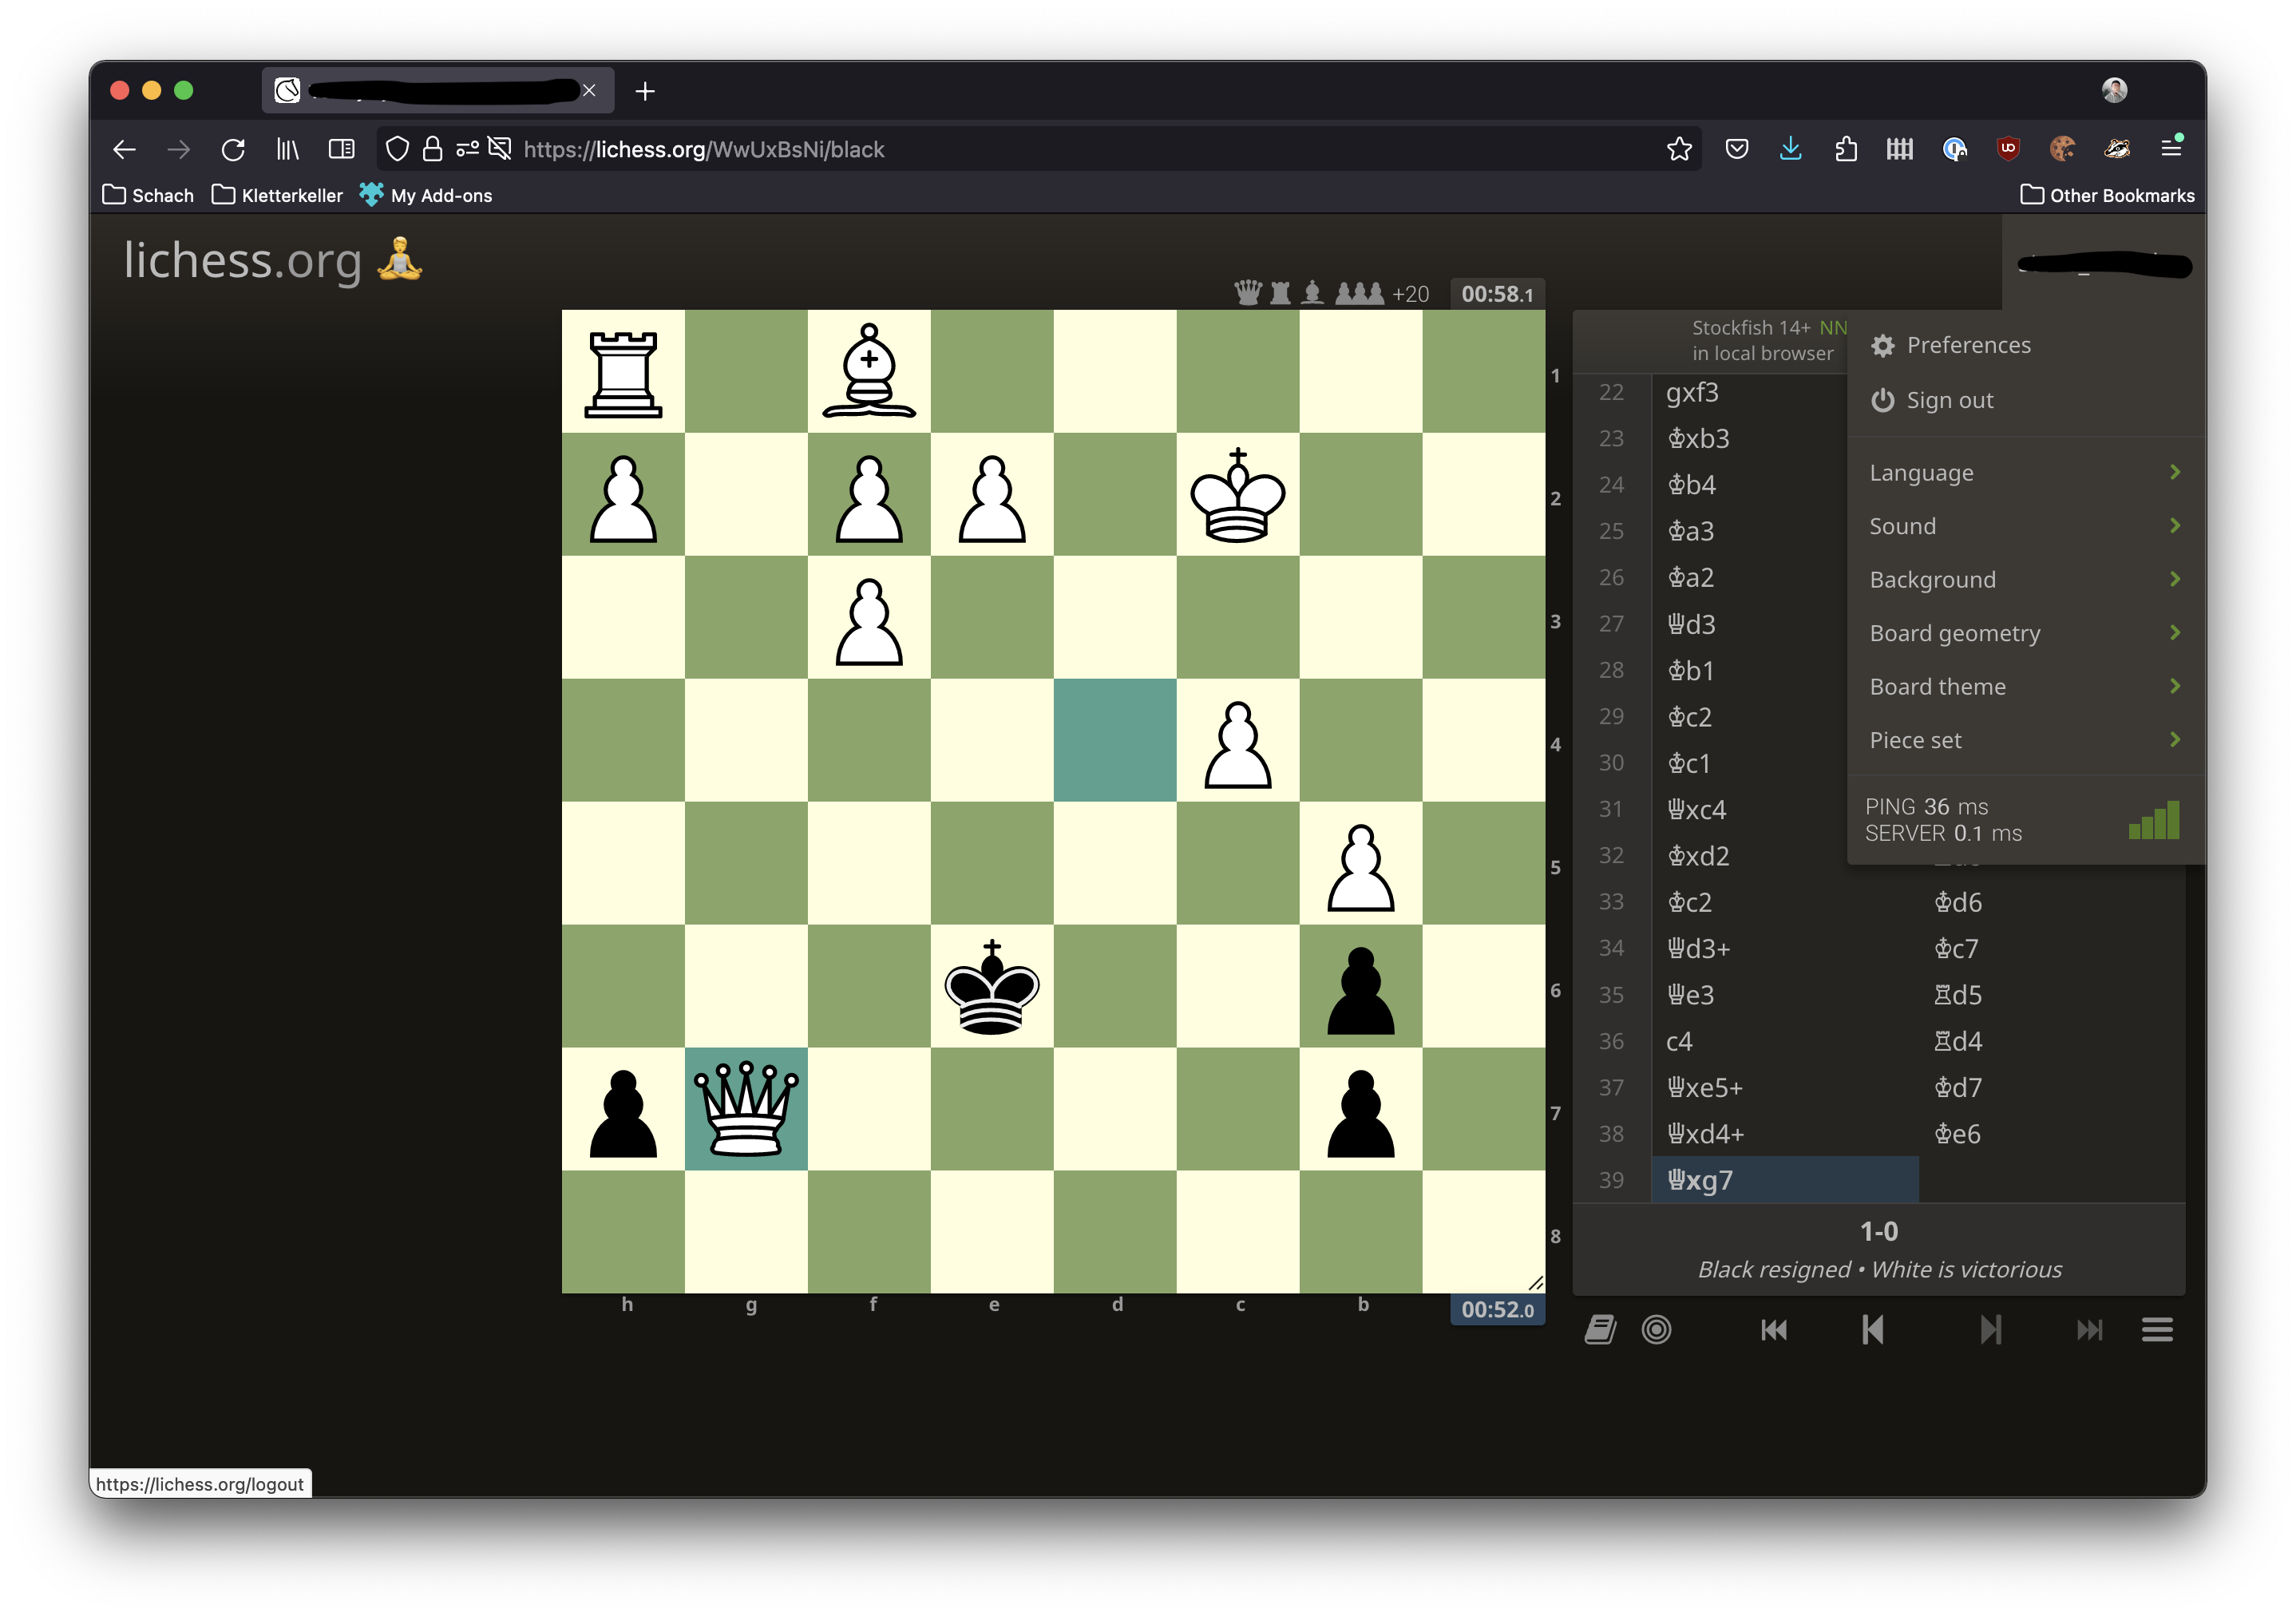This screenshot has height=1616, width=2296.
Task: Open the analysis hamburger menu
Action: (2157, 1330)
